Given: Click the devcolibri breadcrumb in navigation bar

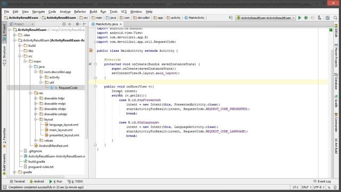Looking at the screenshot, I should click(142, 18).
